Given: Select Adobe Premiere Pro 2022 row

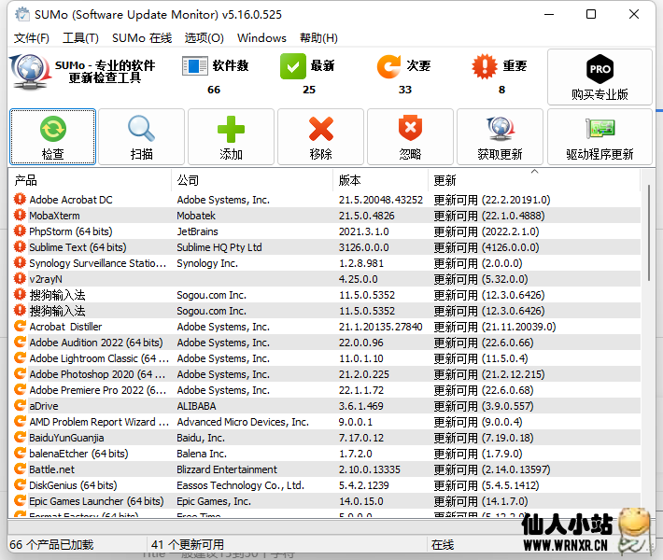Looking at the screenshot, I should [324, 390].
